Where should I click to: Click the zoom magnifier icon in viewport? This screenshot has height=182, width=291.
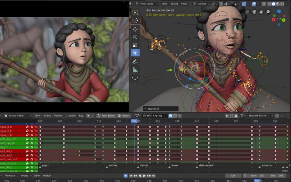click(x=268, y=12)
